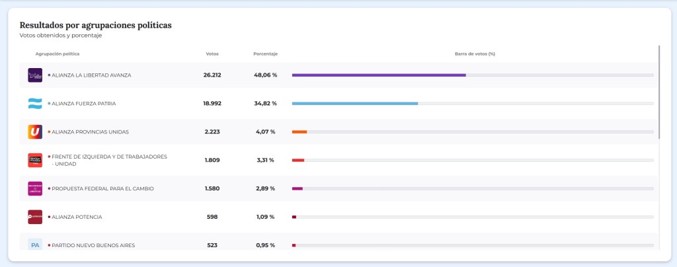
Task: Select the Alianza Potencia party logo
Action: tap(35, 217)
